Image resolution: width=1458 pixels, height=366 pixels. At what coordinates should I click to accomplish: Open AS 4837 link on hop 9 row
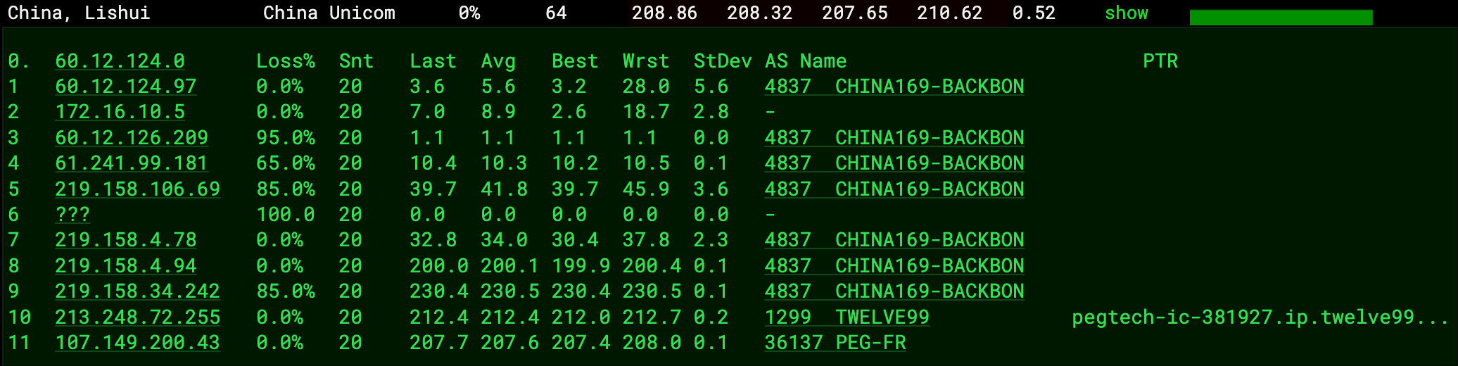(894, 291)
